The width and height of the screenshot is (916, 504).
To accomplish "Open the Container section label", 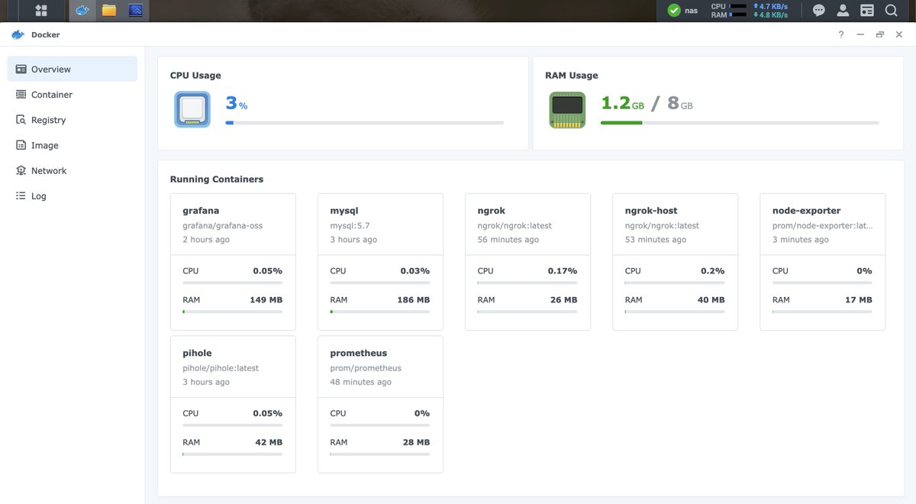I will 52,95.
